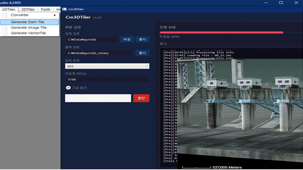
Task: Click the log line mentioning GN_11.3ds
Action: [x=197, y=55]
